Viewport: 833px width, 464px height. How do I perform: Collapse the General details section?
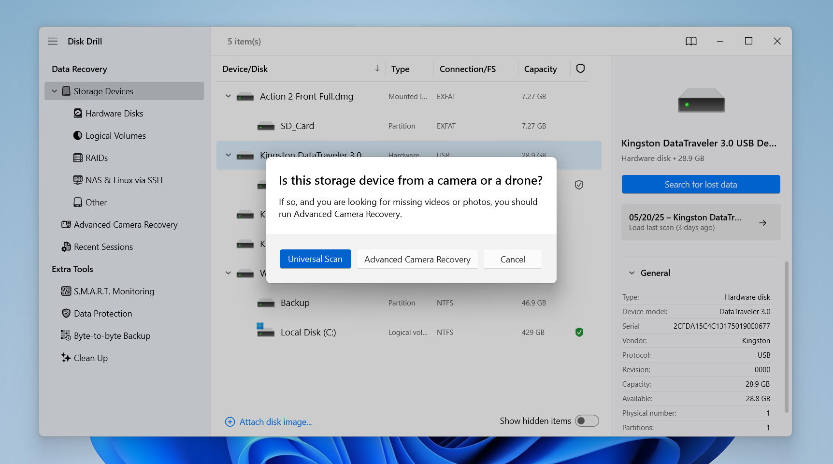[632, 273]
